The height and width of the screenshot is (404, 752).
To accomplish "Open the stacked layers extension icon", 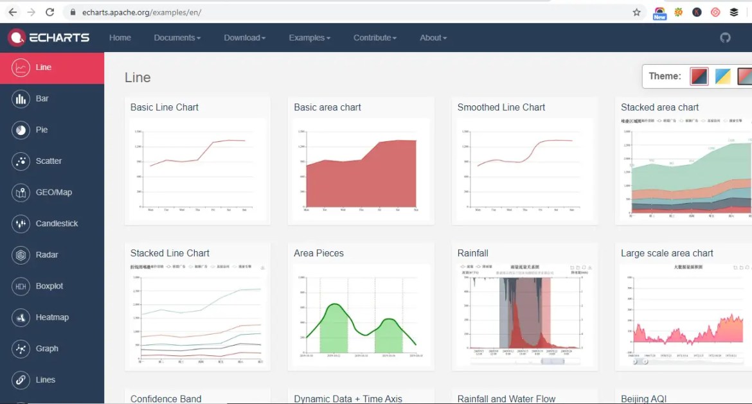I will [x=734, y=12].
